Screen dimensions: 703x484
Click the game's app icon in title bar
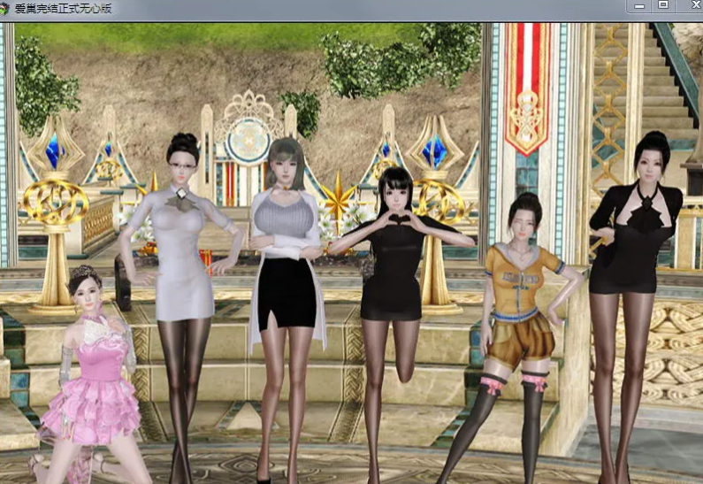7,8
